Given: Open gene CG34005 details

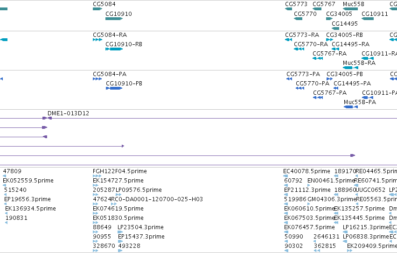Looking at the screenshot, I should pyautogui.click(x=329, y=19).
